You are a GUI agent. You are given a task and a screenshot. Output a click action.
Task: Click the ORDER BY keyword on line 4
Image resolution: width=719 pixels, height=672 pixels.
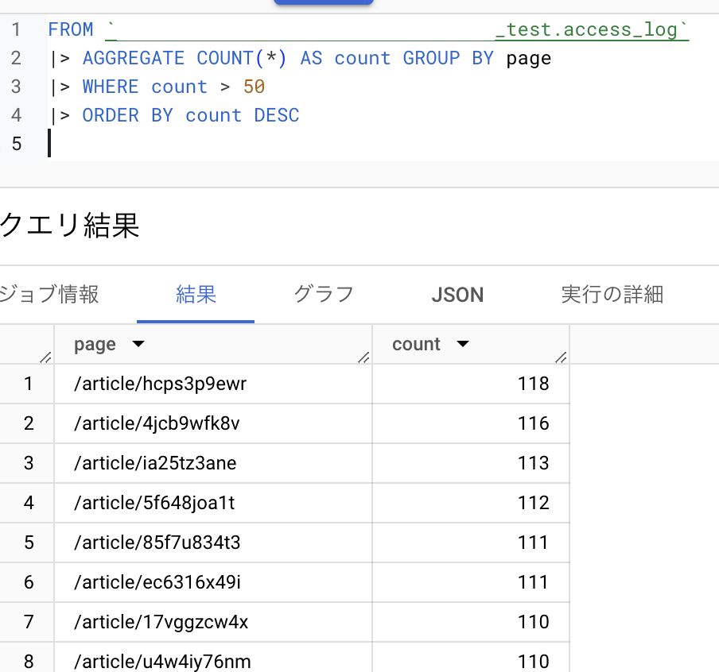tap(127, 115)
